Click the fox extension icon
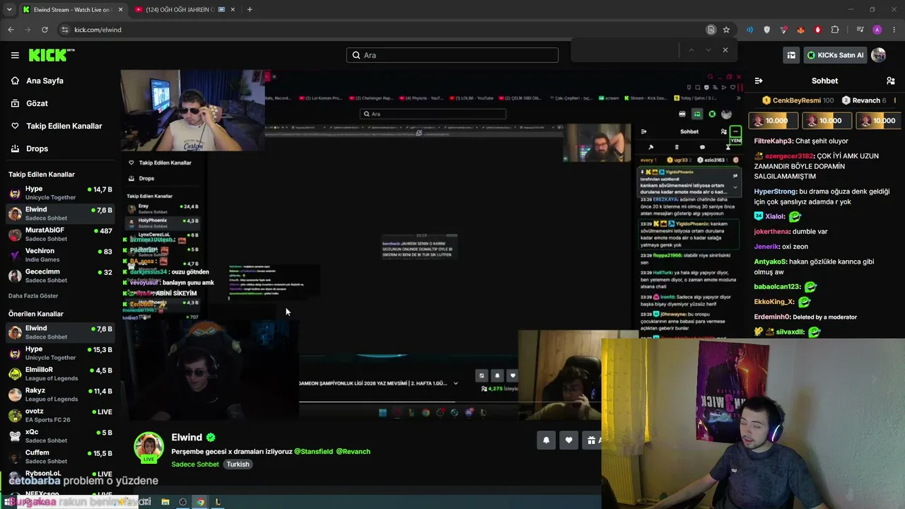This screenshot has height=509, width=905. [x=801, y=30]
